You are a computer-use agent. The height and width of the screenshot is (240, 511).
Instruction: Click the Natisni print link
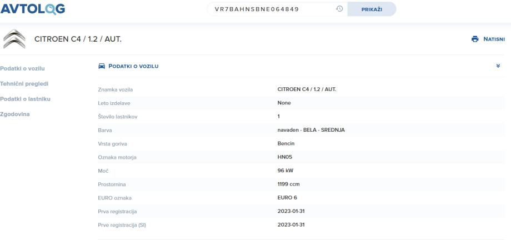coord(494,39)
